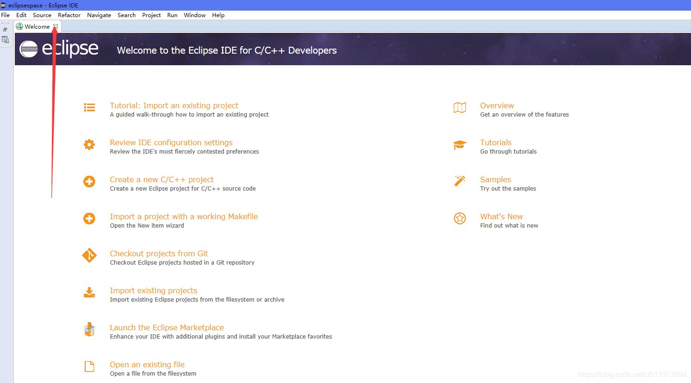Click 'Find out what is new' text
The width and height of the screenshot is (691, 383).
pos(509,226)
